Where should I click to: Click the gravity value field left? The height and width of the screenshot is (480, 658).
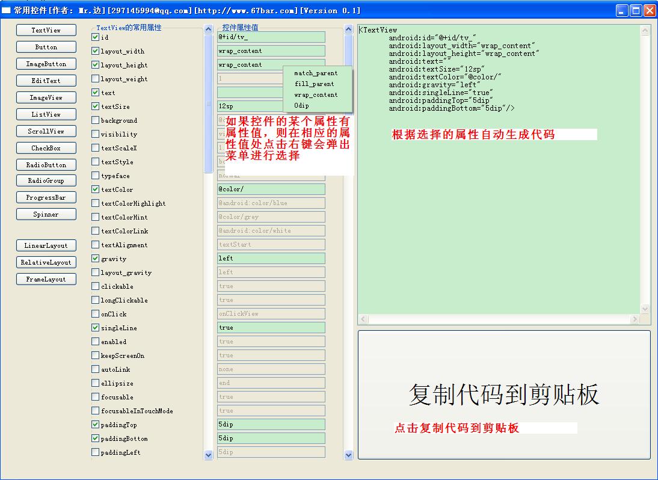(x=271, y=259)
